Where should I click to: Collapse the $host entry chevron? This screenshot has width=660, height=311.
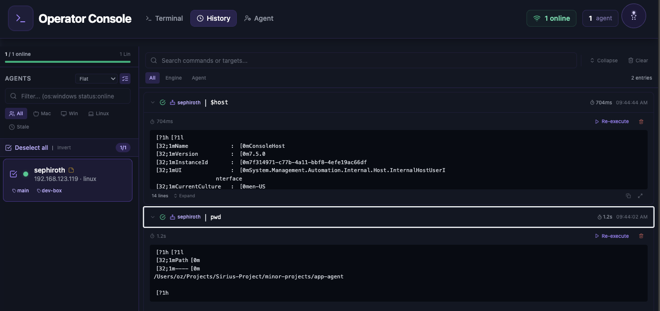pos(153,103)
